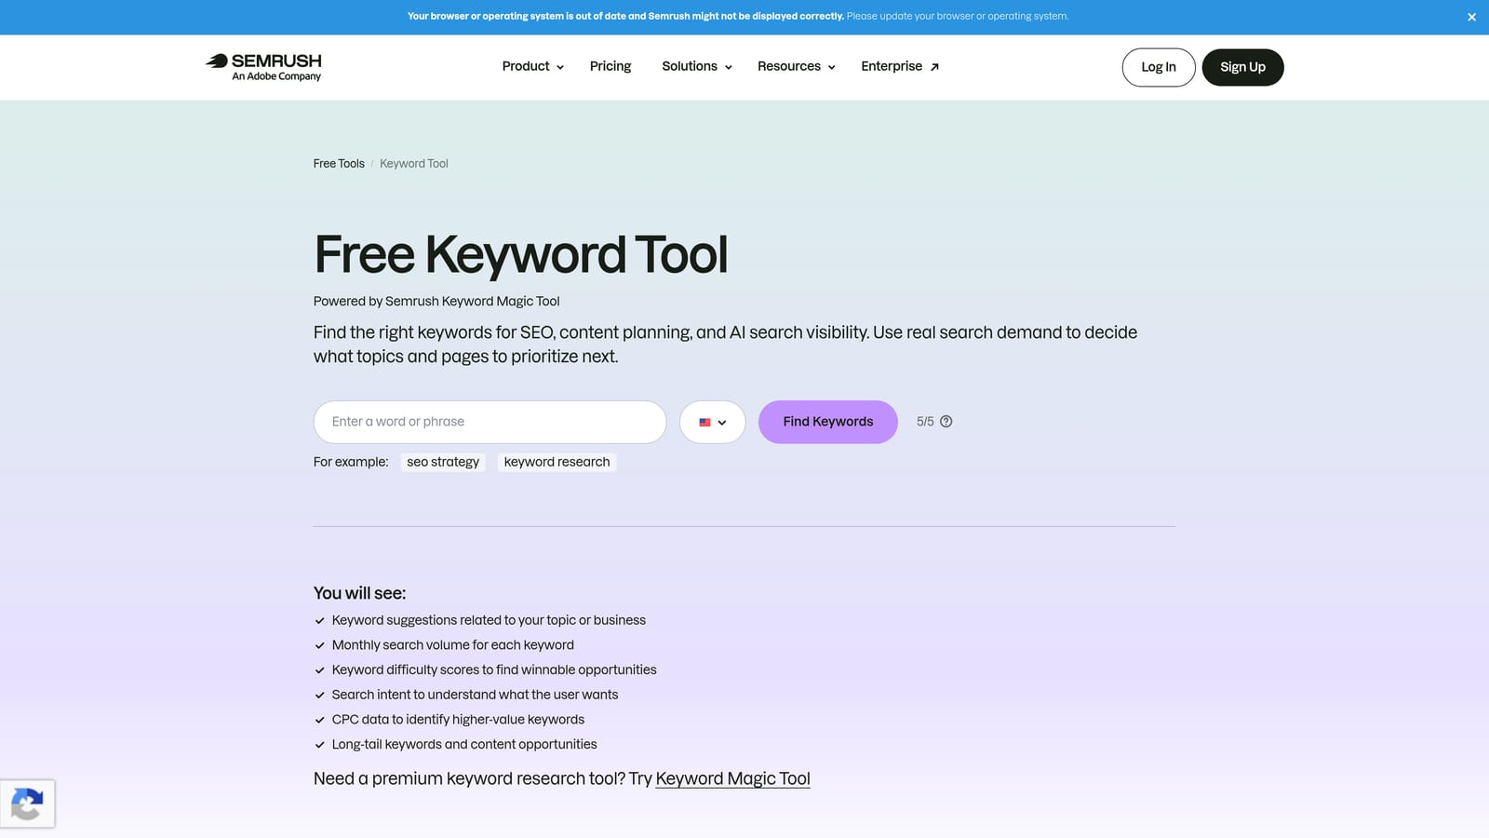
Task: Click the "You will see:" heading
Action: [x=359, y=593]
